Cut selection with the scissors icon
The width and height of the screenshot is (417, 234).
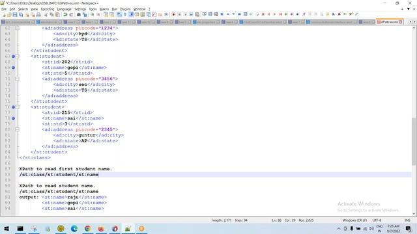click(46, 14)
